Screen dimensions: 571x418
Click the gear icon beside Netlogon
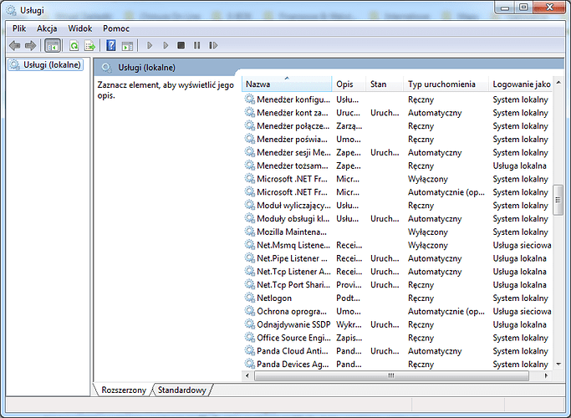pos(249,298)
